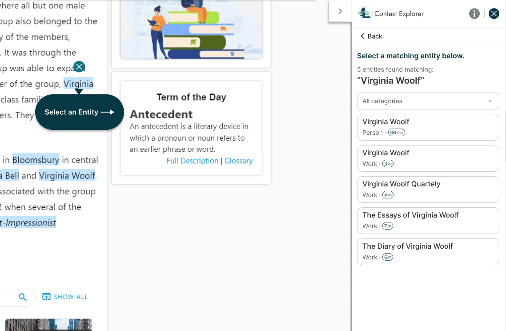Click the 3 links badge
Viewport: 506px width, 331px height.
388,164
